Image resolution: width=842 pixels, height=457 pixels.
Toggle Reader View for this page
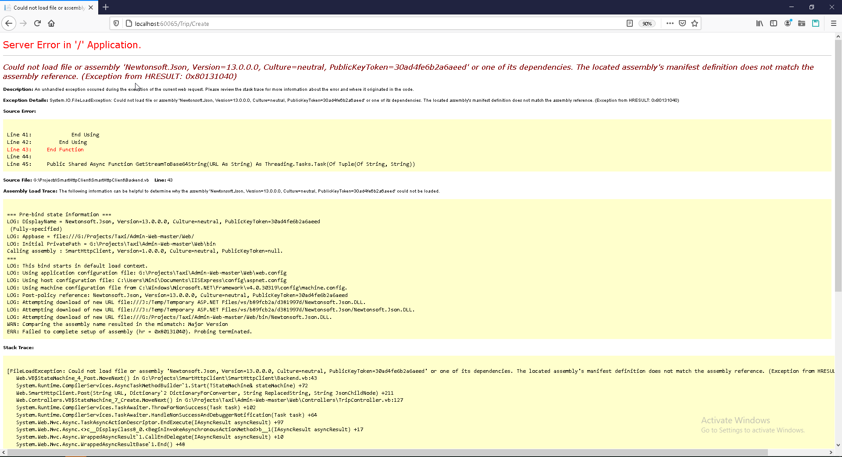(630, 23)
